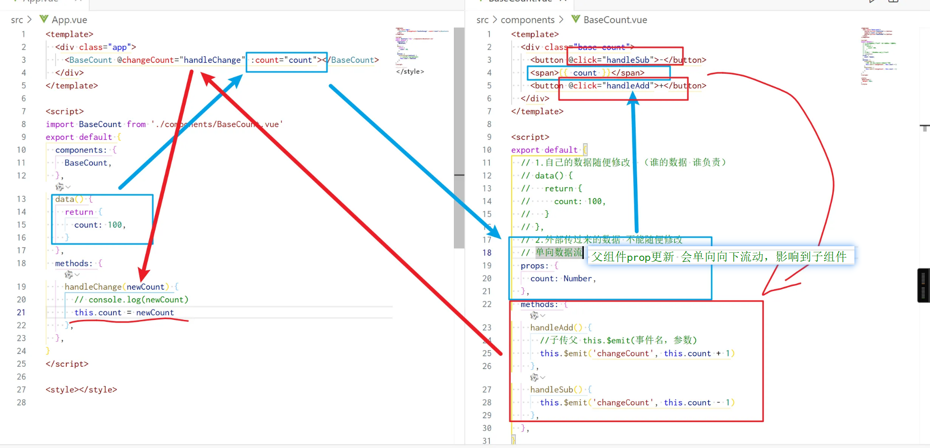Open the code lens chevron above handleAdd()
Image resolution: width=930 pixels, height=448 pixels.
pyautogui.click(x=543, y=316)
